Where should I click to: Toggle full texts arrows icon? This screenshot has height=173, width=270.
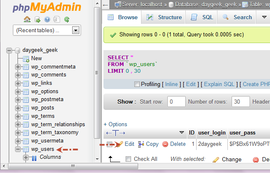[x=116, y=133]
